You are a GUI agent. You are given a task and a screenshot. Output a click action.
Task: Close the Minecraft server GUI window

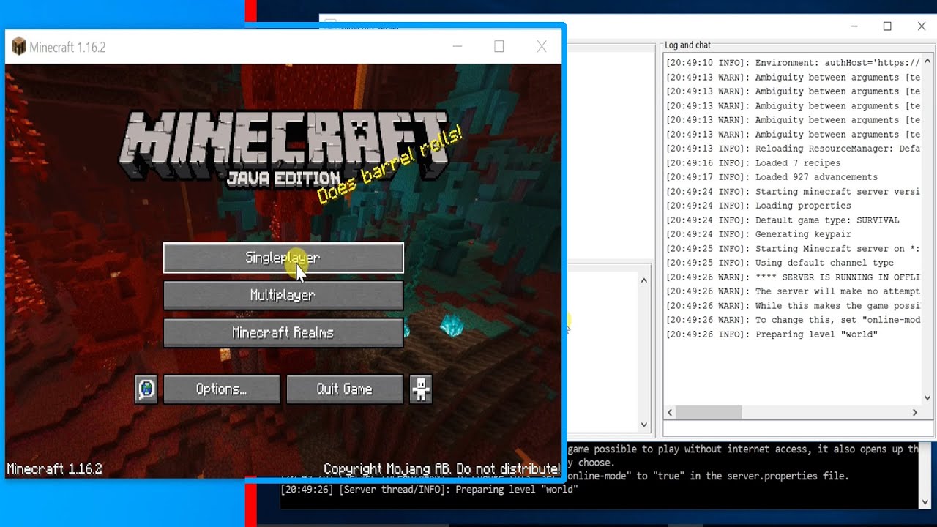coord(922,26)
